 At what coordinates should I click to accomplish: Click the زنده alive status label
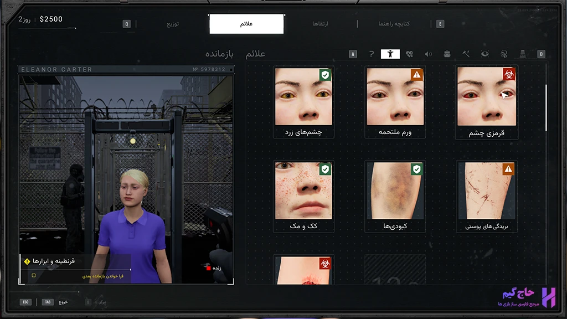coord(217,268)
